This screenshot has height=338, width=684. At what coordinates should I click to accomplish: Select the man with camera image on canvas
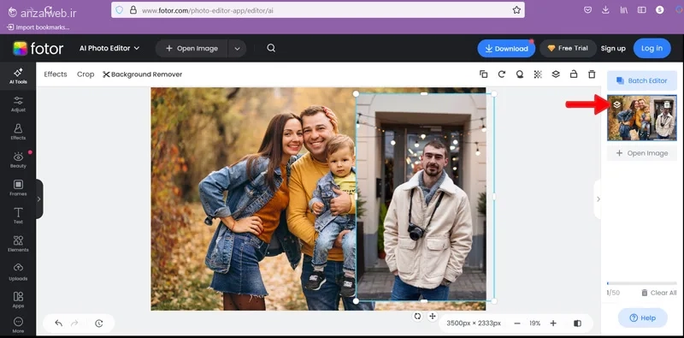click(x=425, y=197)
